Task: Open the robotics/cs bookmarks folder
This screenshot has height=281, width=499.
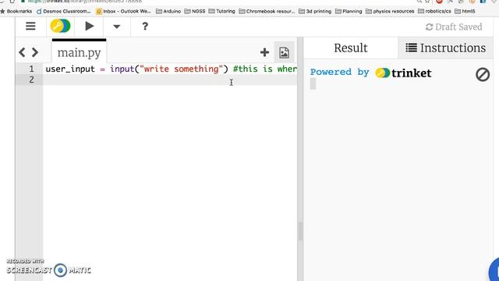Action: pyautogui.click(x=434, y=11)
